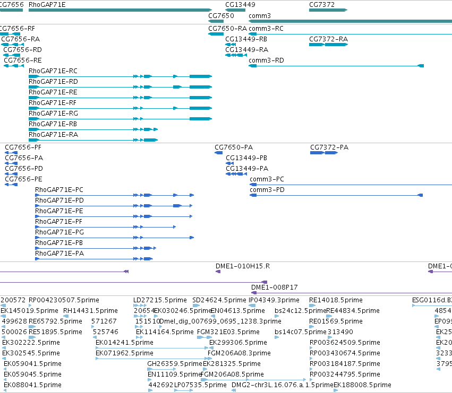452x393 pixels.
Task: Select protein comm3-PD label
Action: [x=267, y=190]
